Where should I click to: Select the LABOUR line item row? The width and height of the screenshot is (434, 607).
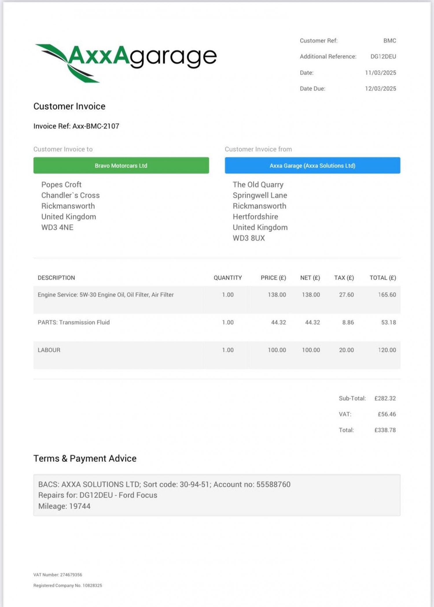pos(217,355)
